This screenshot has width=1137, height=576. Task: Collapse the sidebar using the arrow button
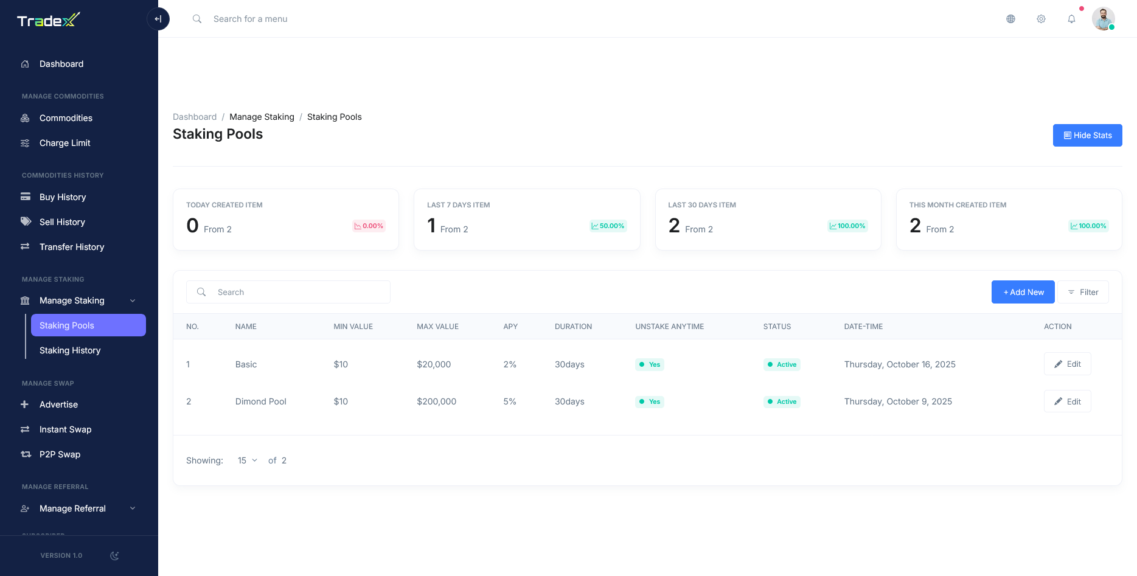pyautogui.click(x=158, y=19)
